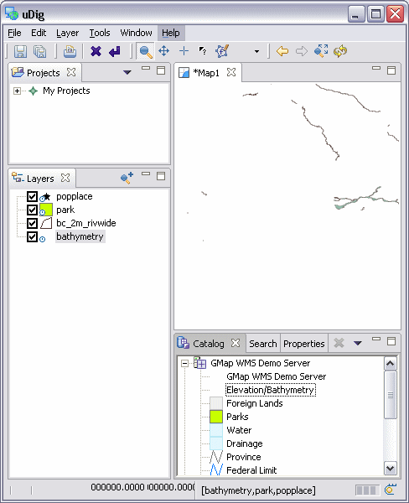Click the purple X cancel icon
Screen dimensions: 409x503
[x=96, y=51]
